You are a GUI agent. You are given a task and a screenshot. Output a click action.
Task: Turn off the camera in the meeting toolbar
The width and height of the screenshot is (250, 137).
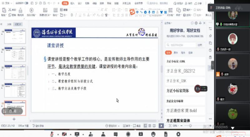pyautogui.click(x=64, y=134)
